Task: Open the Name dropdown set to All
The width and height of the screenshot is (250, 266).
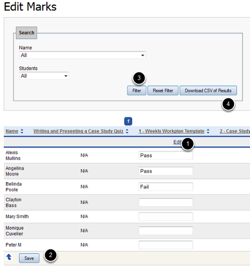Action: (82, 55)
